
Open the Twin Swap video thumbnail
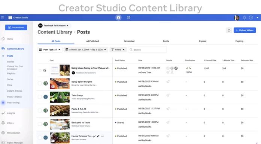[x=60, y=97]
